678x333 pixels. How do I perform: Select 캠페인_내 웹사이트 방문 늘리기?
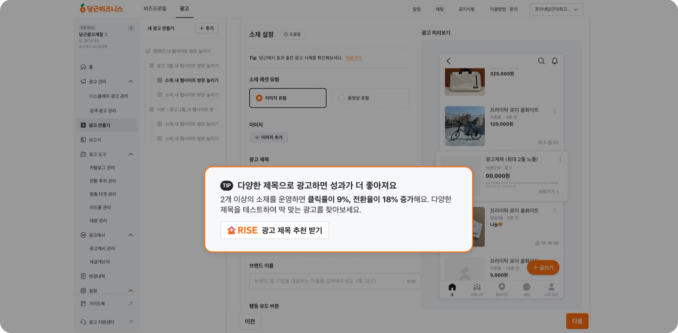[178, 51]
